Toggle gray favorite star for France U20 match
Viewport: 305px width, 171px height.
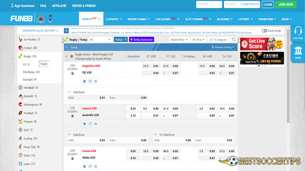72,158
